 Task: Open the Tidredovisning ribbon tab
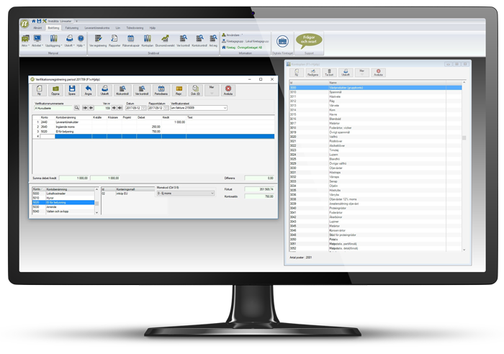[135, 27]
